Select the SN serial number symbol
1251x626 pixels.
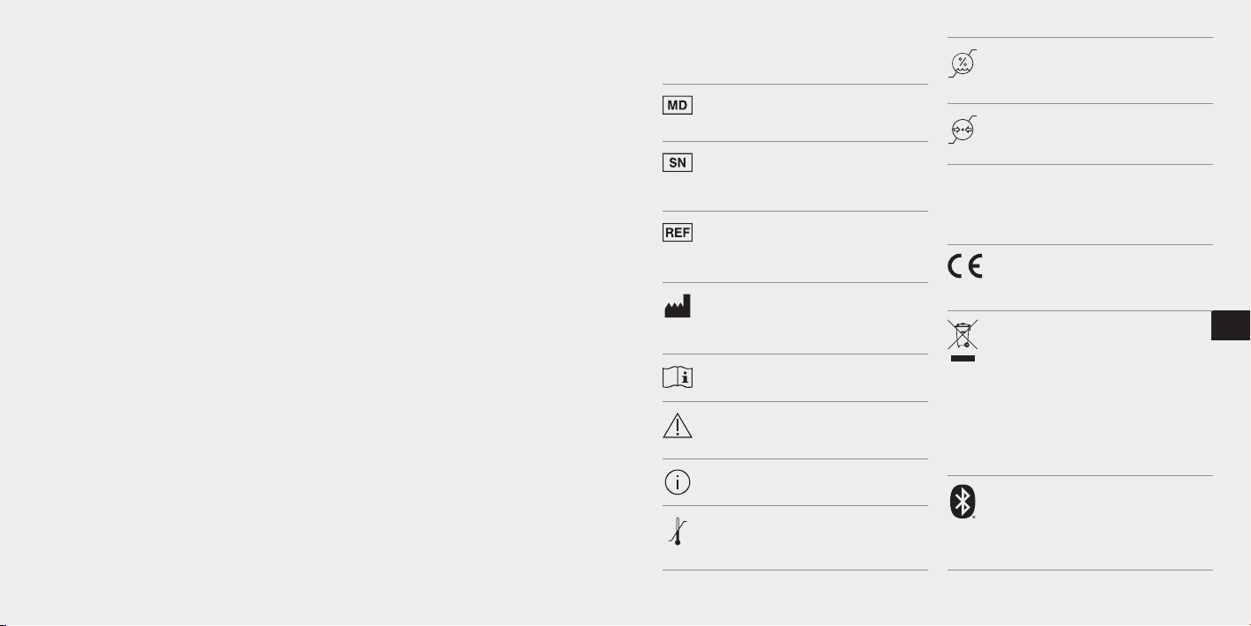pyautogui.click(x=678, y=163)
